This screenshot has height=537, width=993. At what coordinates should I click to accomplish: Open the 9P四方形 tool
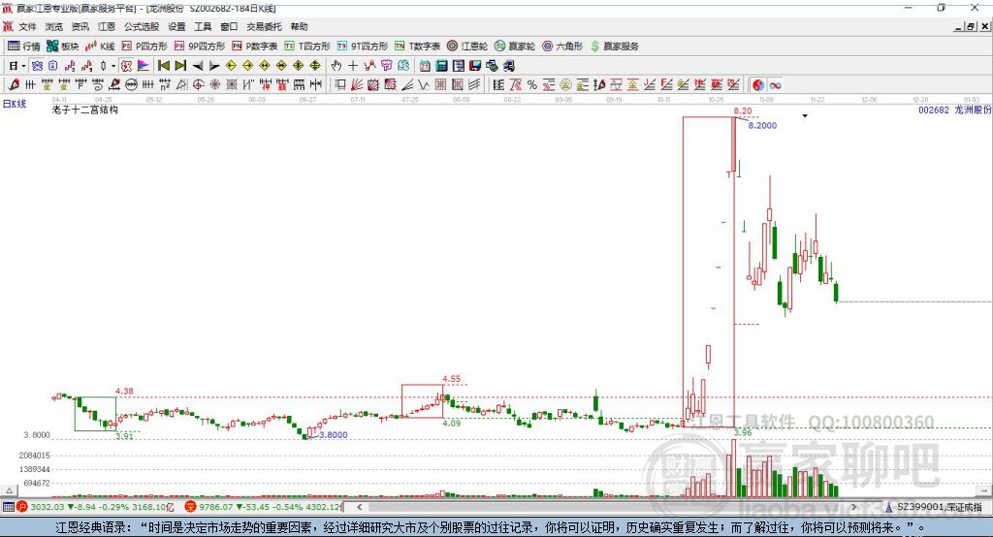pos(200,47)
